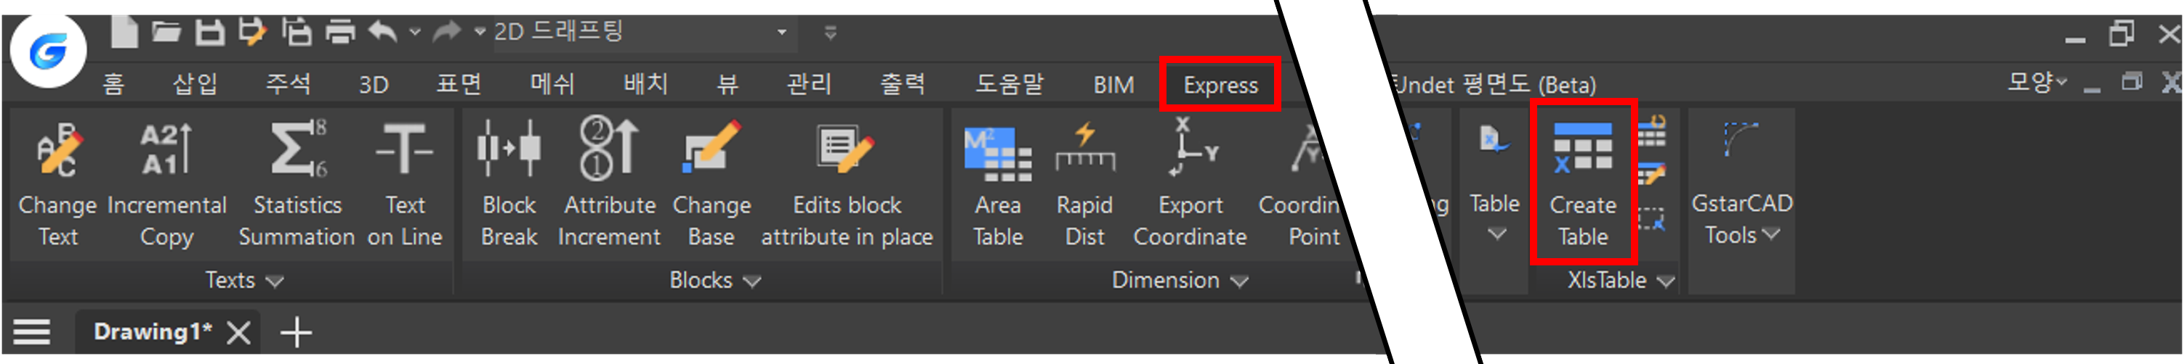
Task: Click the Edits block attribute in place tool
Action: [846, 151]
